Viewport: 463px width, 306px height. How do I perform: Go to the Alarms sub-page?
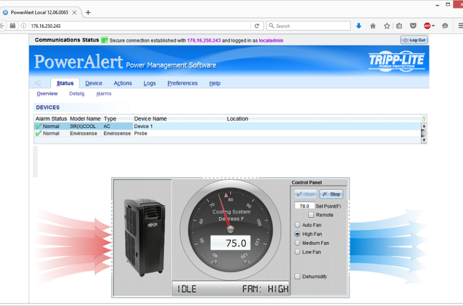click(104, 94)
